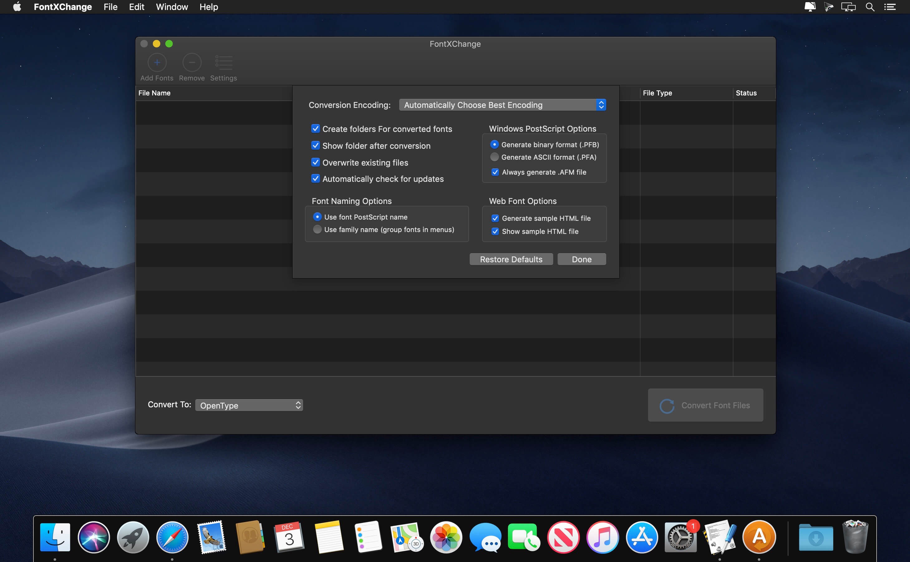The width and height of the screenshot is (910, 562).
Task: Click the Restore Defaults button
Action: click(x=511, y=259)
